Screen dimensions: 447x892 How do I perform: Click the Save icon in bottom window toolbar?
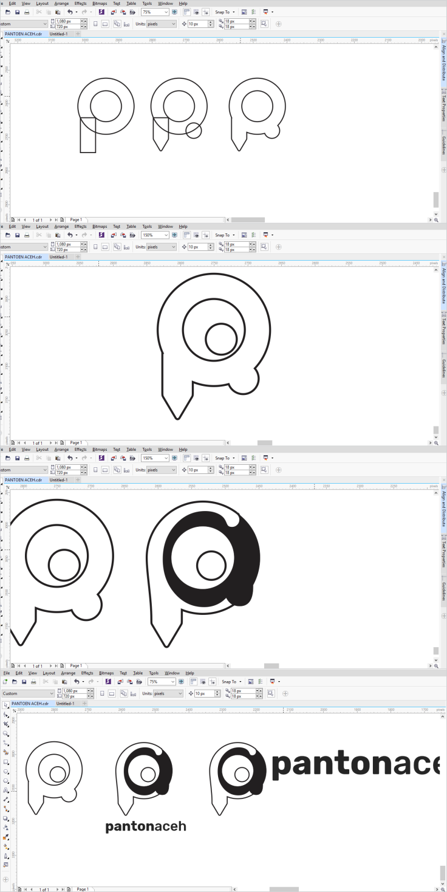point(24,682)
